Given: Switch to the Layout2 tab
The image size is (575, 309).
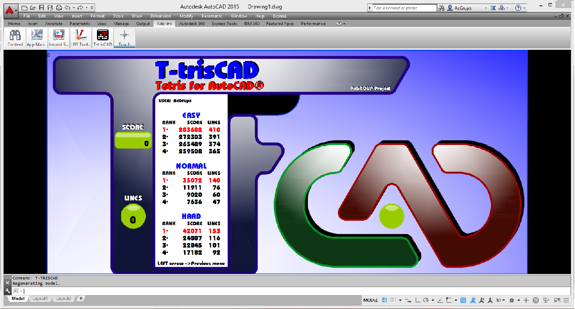Looking at the screenshot, I should pos(63,299).
